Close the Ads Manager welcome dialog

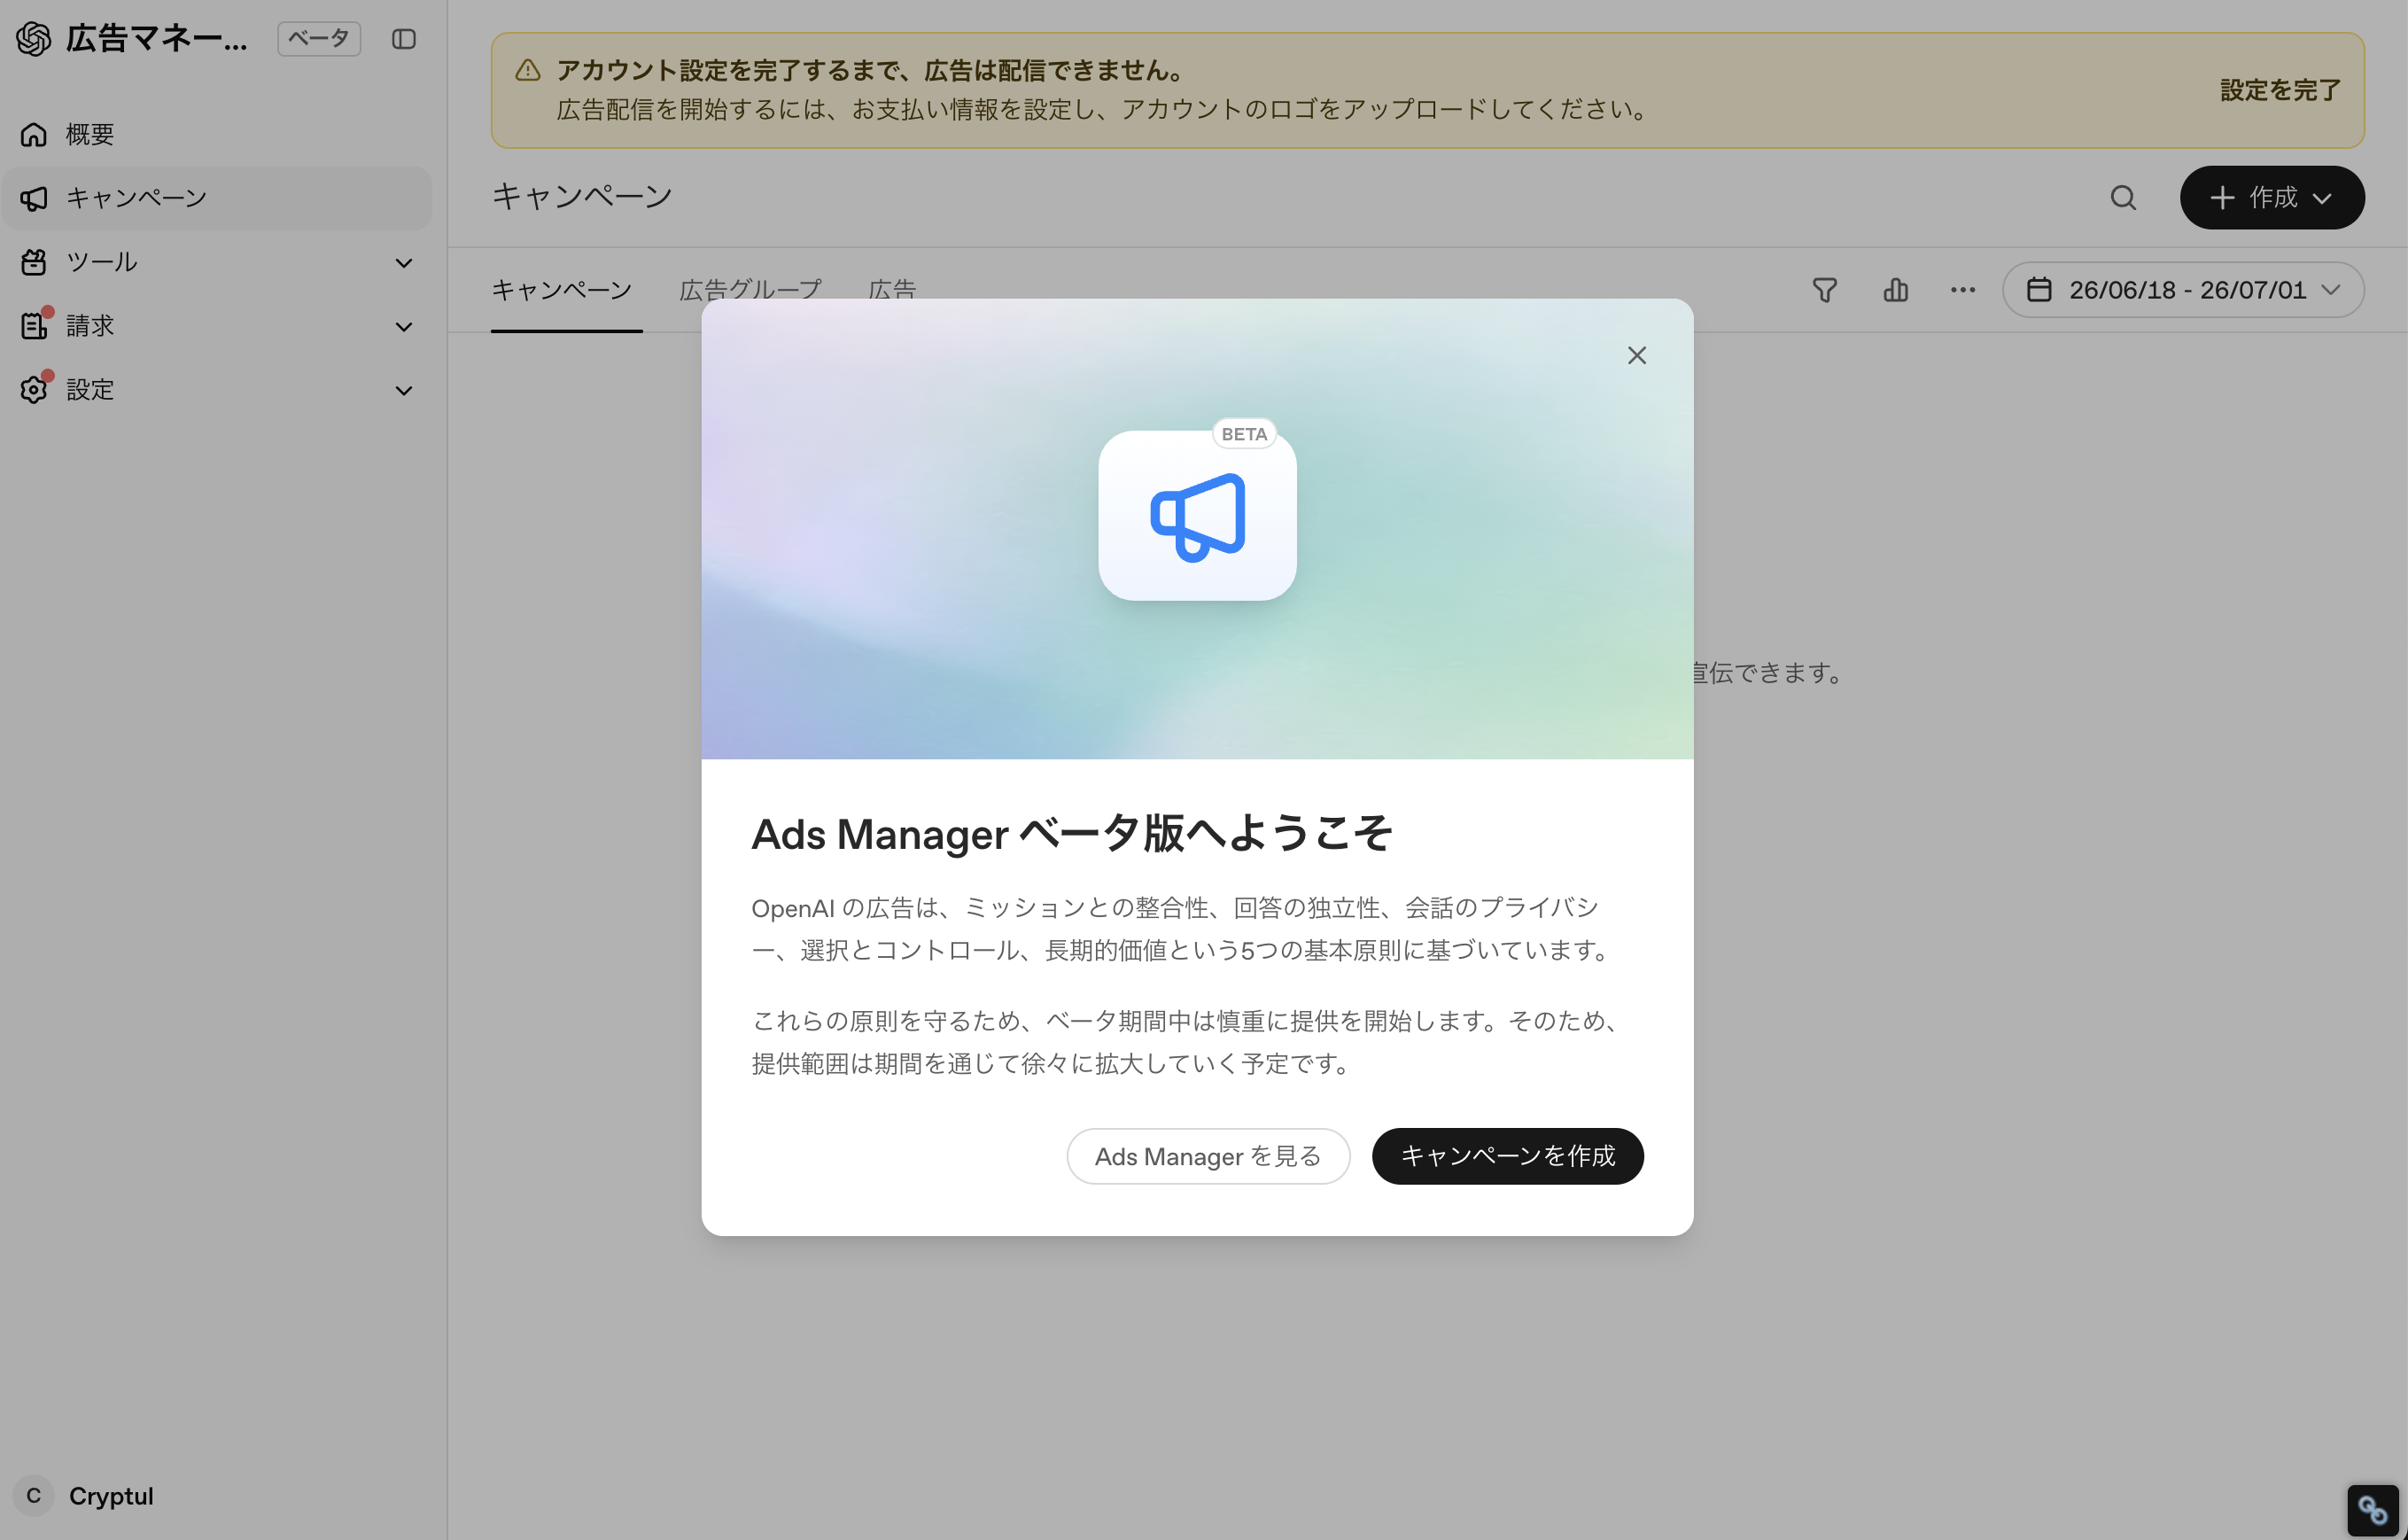click(1636, 355)
